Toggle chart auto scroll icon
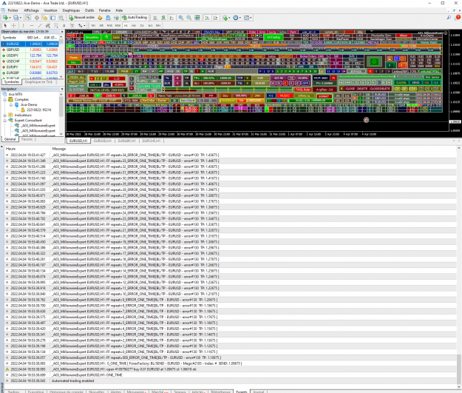 tap(207, 18)
